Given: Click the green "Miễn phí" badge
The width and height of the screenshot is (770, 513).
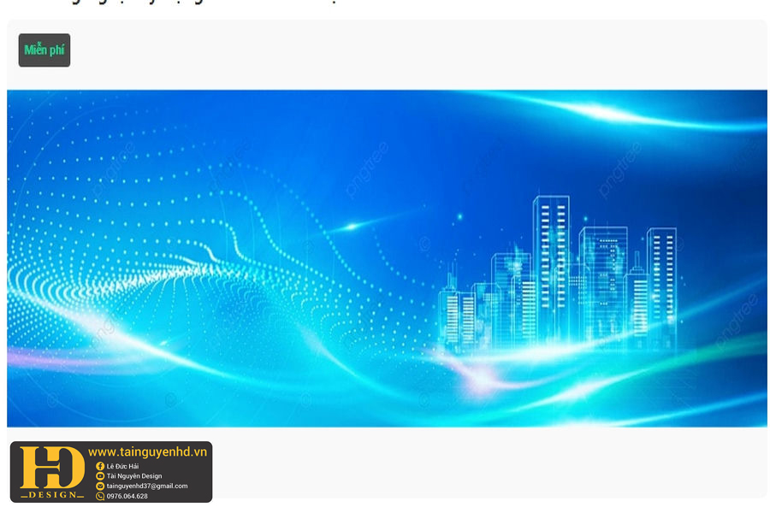Looking at the screenshot, I should pyautogui.click(x=44, y=50).
